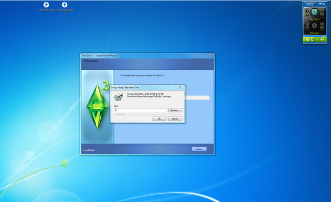Viewport: 331px width, 202px height.
Task: Close the Setup Needs The Next Disk dialog
Action: (180, 86)
